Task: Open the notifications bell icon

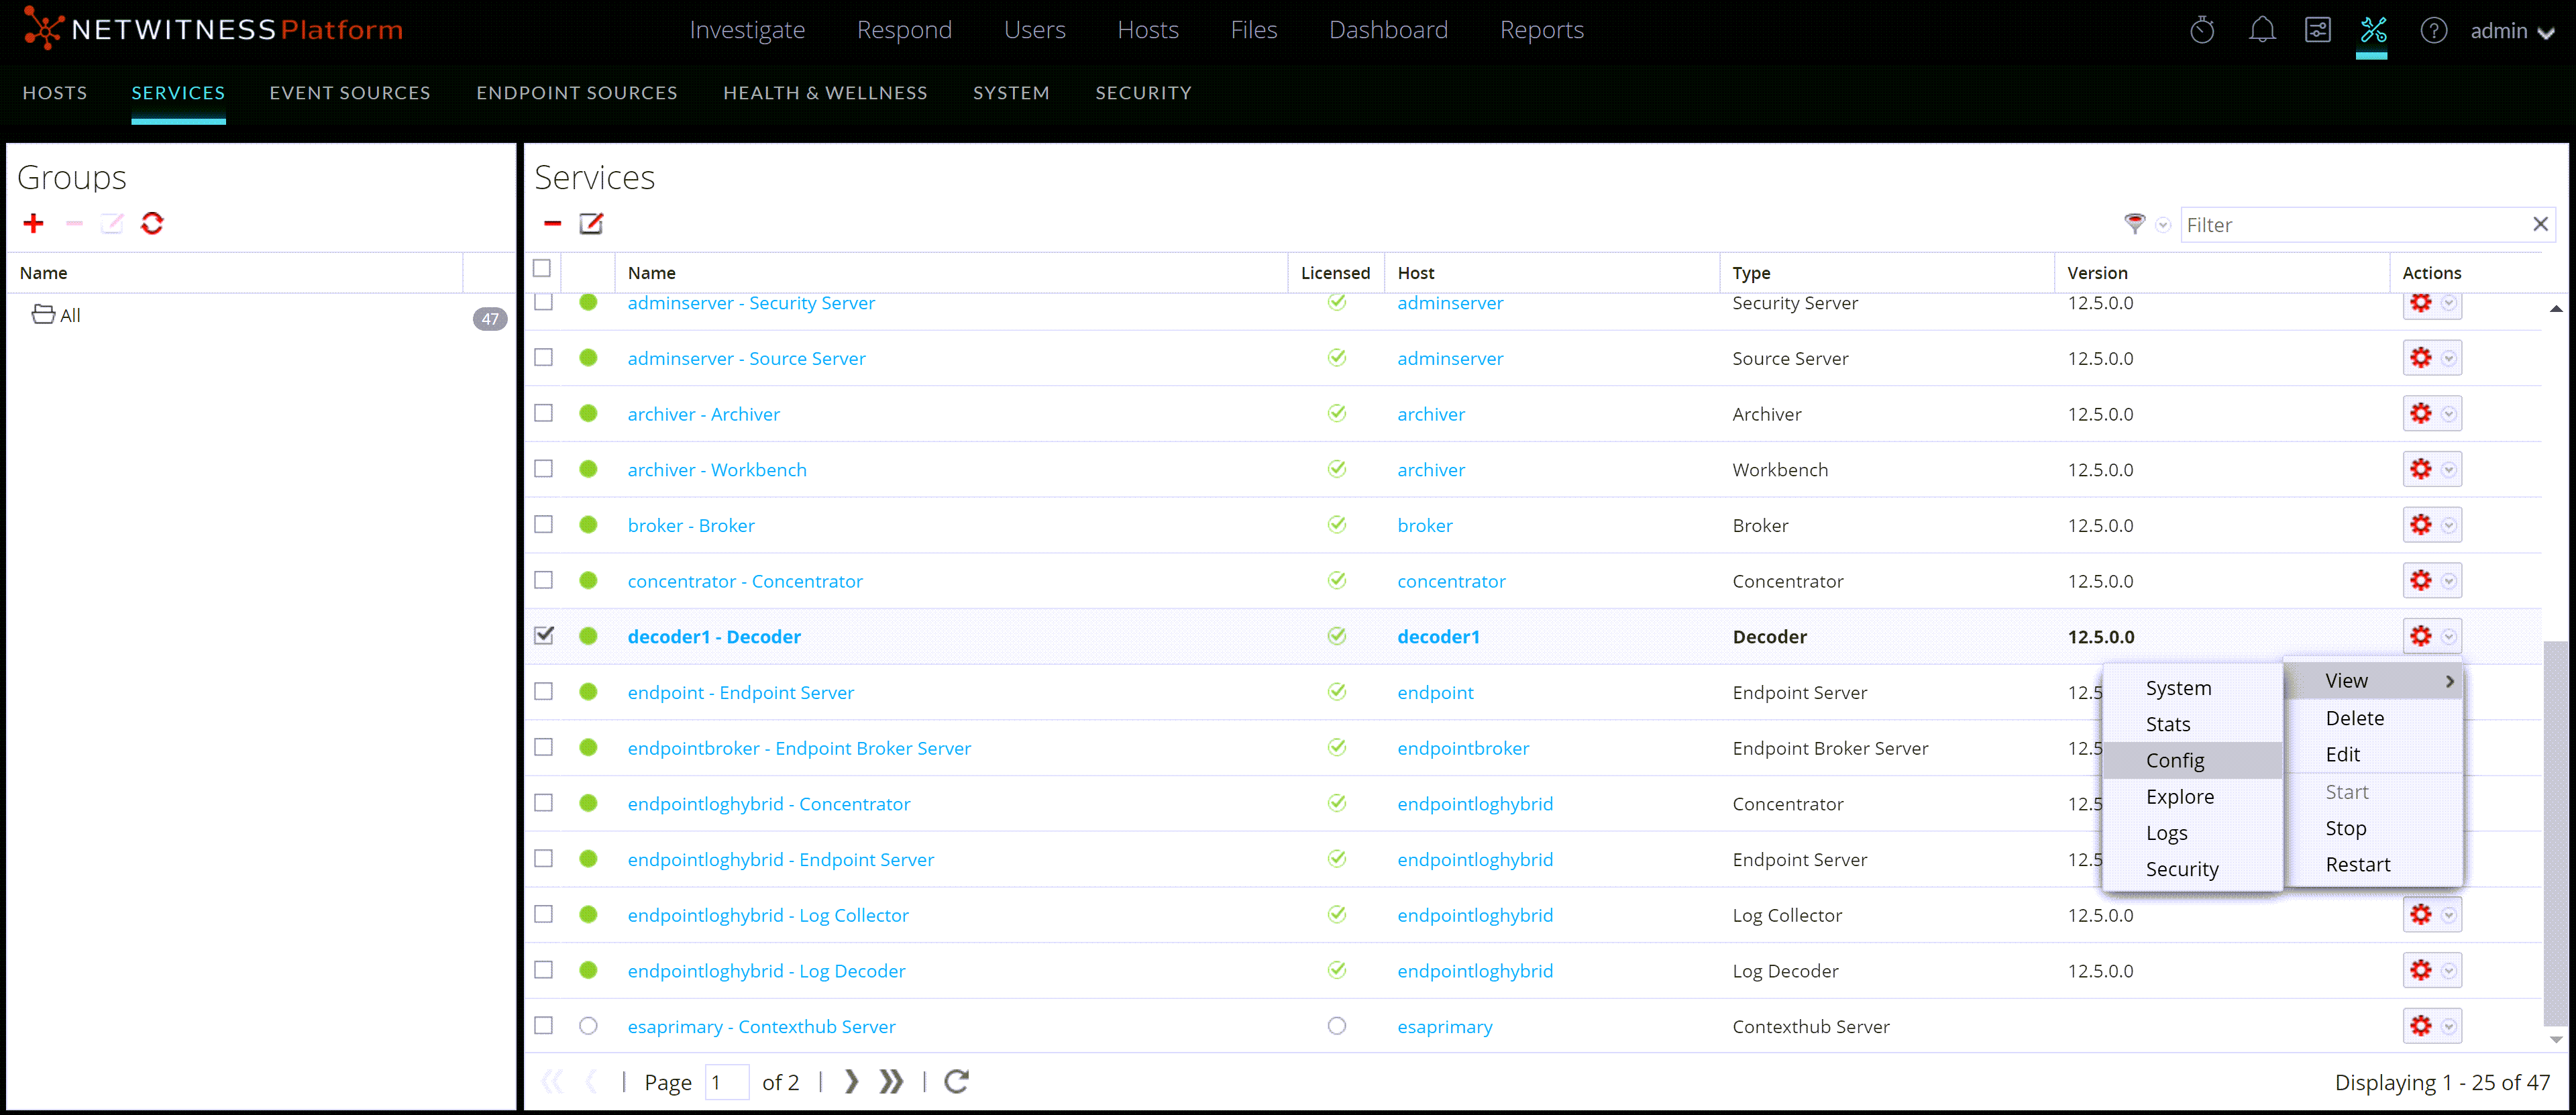Action: click(x=2261, y=30)
